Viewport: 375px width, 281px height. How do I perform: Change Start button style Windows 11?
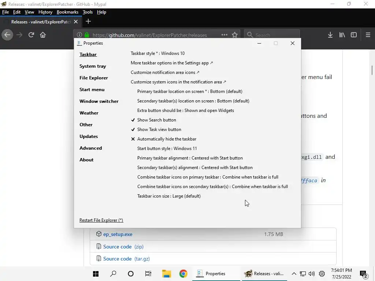(x=167, y=149)
